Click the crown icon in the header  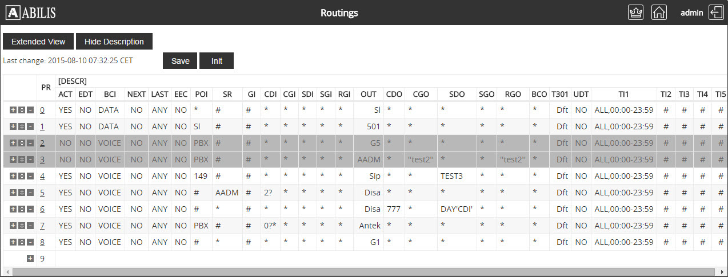[635, 13]
